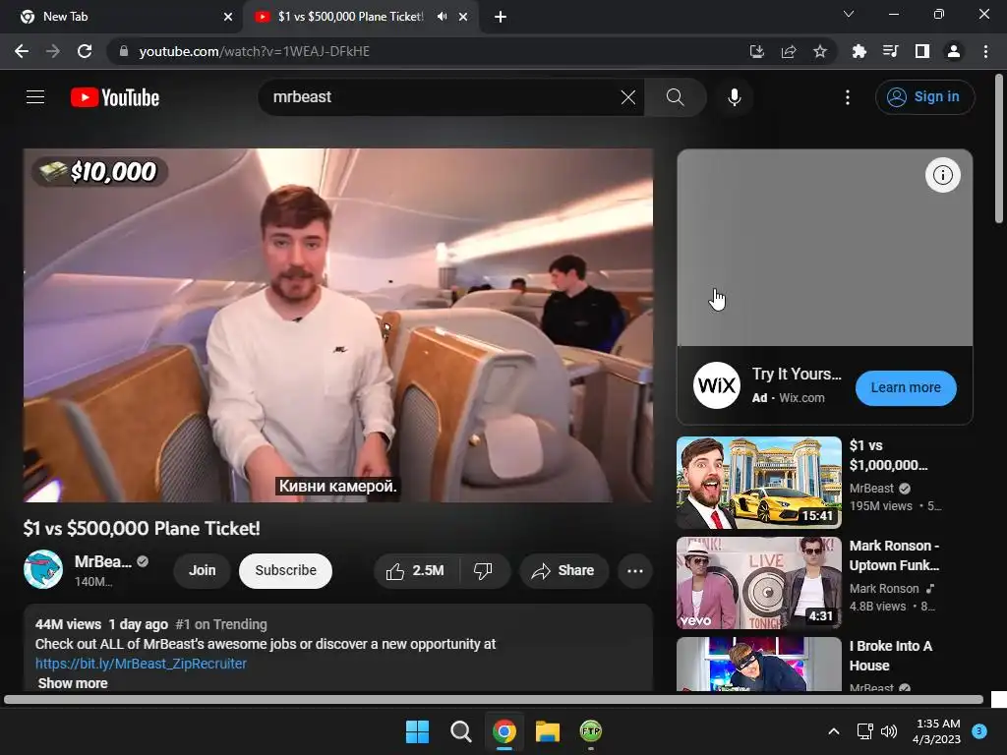The width and height of the screenshot is (1007, 755).
Task: Open the ad info icon
Action: 942,175
